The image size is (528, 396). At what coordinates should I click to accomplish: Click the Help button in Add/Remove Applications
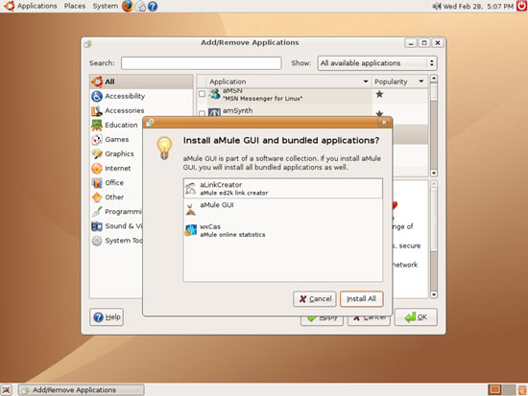(107, 317)
